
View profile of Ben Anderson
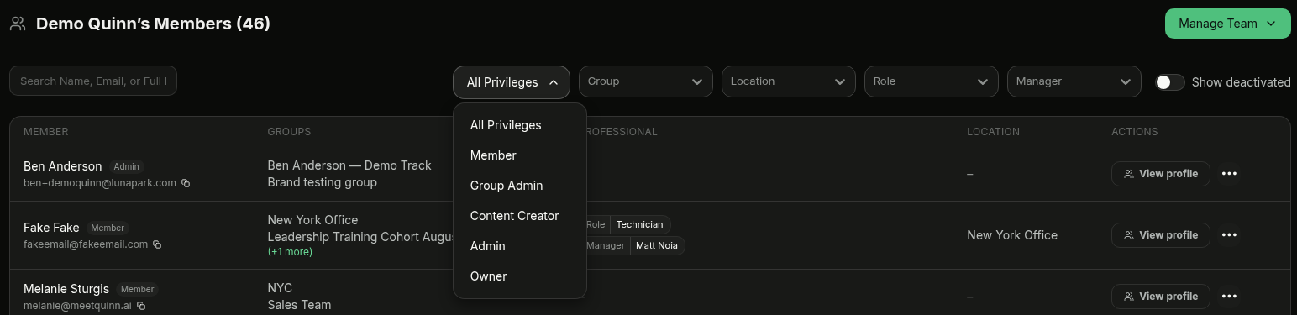1161,174
